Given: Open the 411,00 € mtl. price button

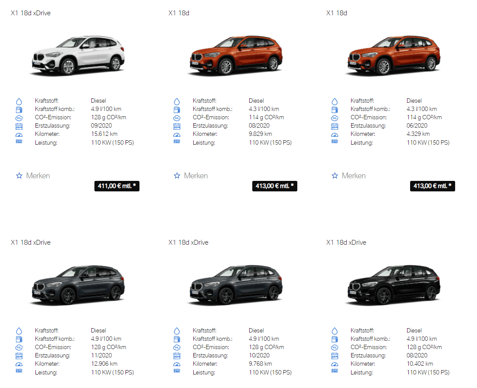Looking at the screenshot, I should (117, 186).
